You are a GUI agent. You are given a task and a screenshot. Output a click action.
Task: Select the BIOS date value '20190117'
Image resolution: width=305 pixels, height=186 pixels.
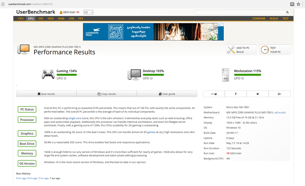click(x=232, y=133)
